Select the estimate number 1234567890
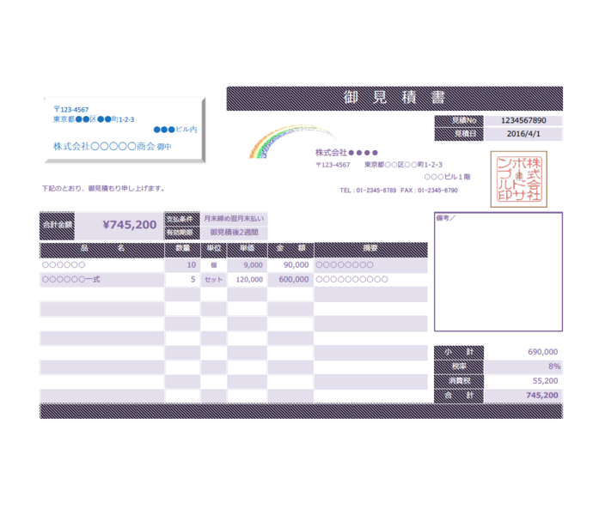 (523, 120)
